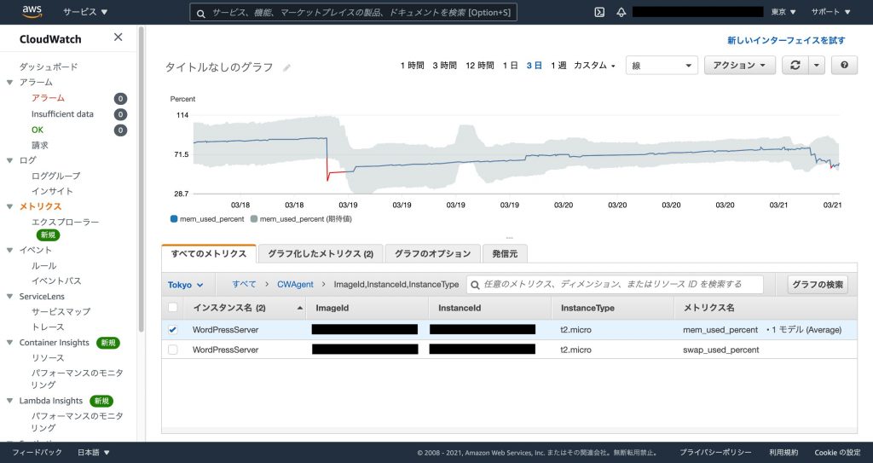This screenshot has height=463, width=873.
Task: Open Event buses in sidebar
Action: click(55, 281)
